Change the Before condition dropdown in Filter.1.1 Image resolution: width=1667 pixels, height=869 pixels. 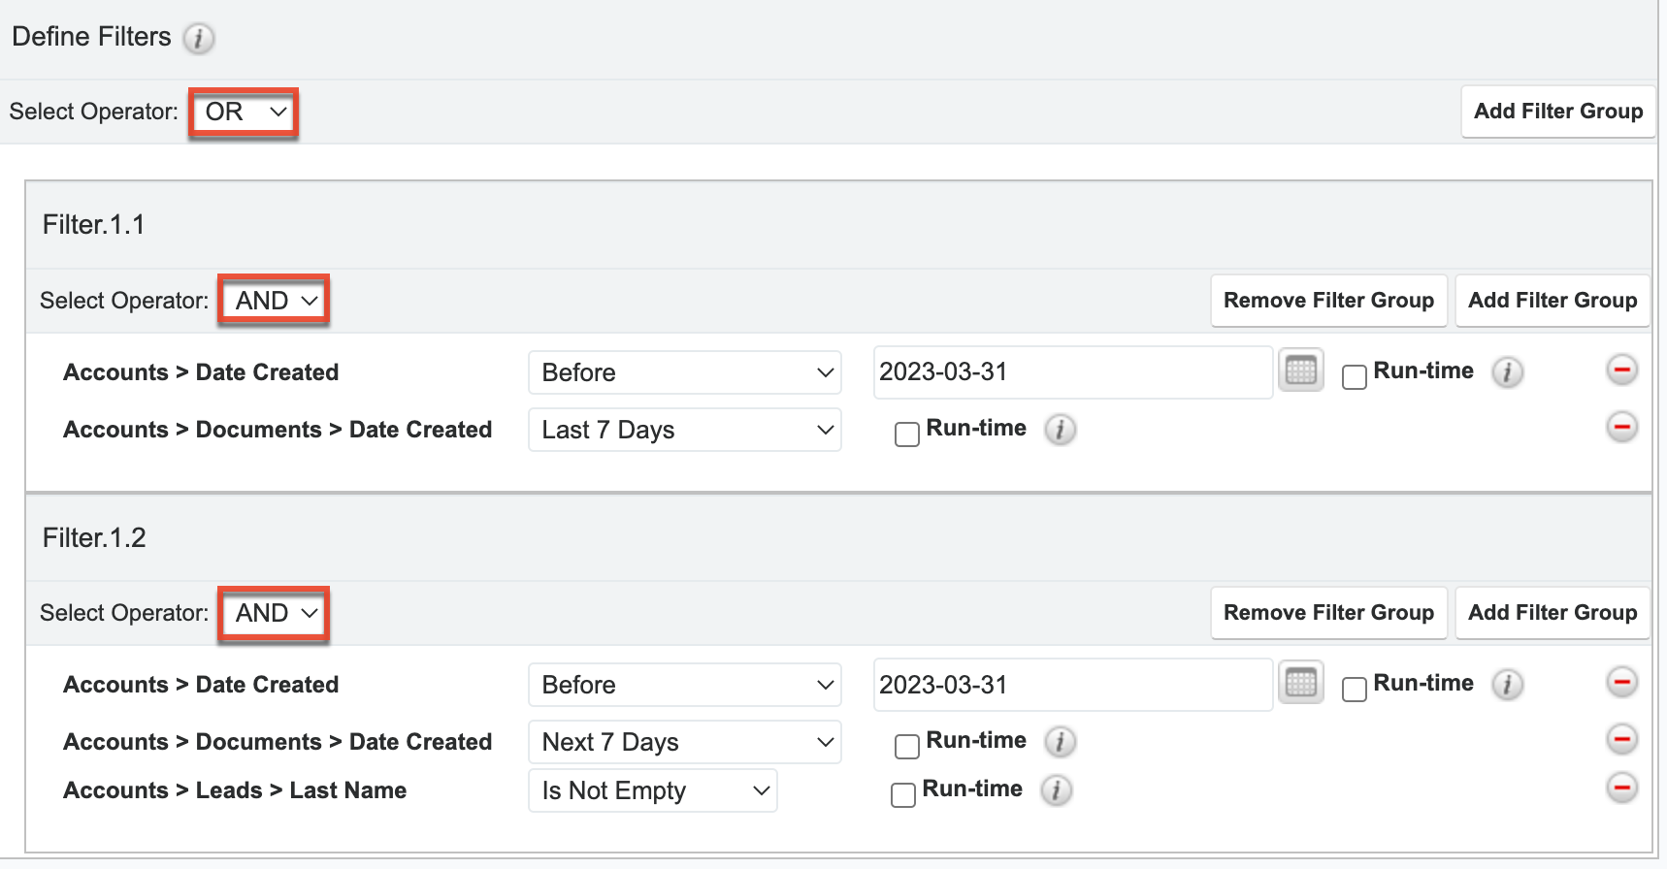tap(684, 371)
